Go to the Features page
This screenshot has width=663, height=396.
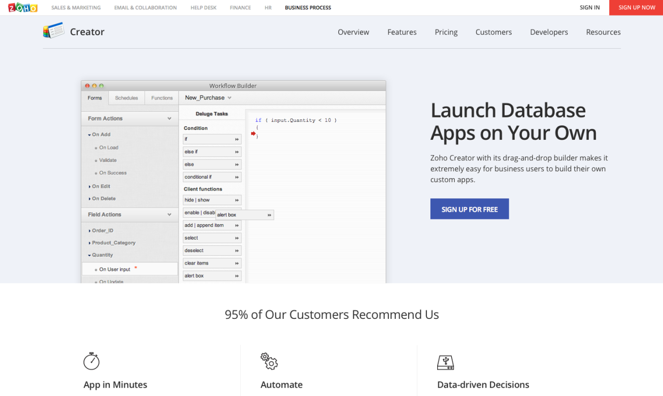click(x=402, y=32)
